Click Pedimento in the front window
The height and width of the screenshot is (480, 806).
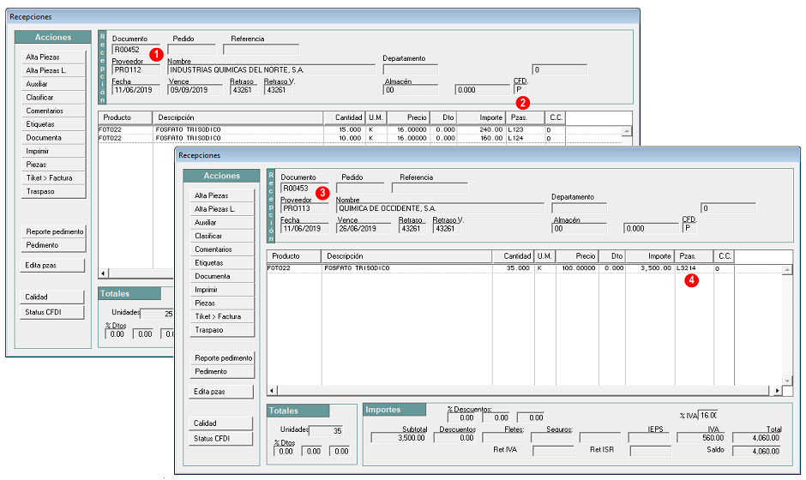tap(222, 371)
